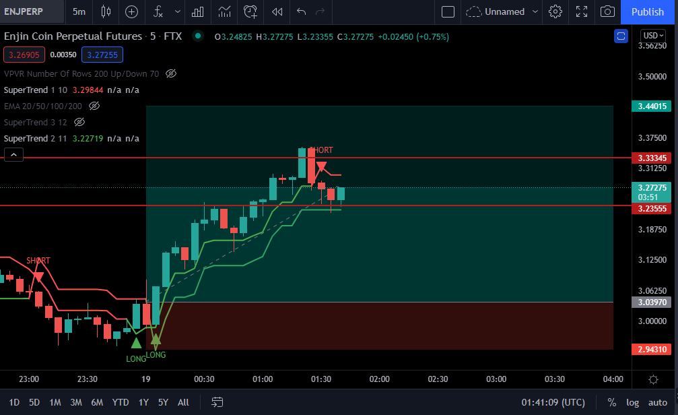Open the candlestick chart type selector

pyautogui.click(x=106, y=11)
